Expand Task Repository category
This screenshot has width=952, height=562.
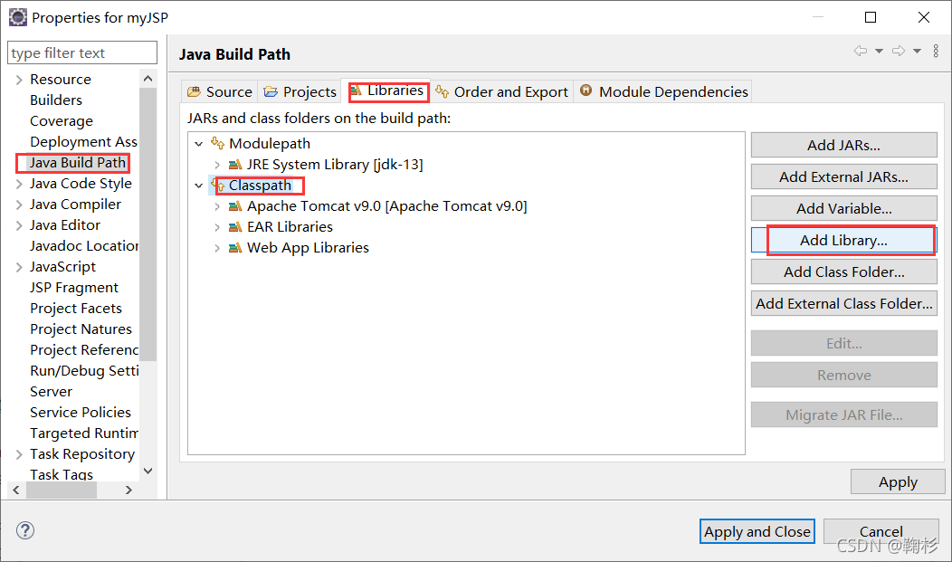[x=19, y=454]
